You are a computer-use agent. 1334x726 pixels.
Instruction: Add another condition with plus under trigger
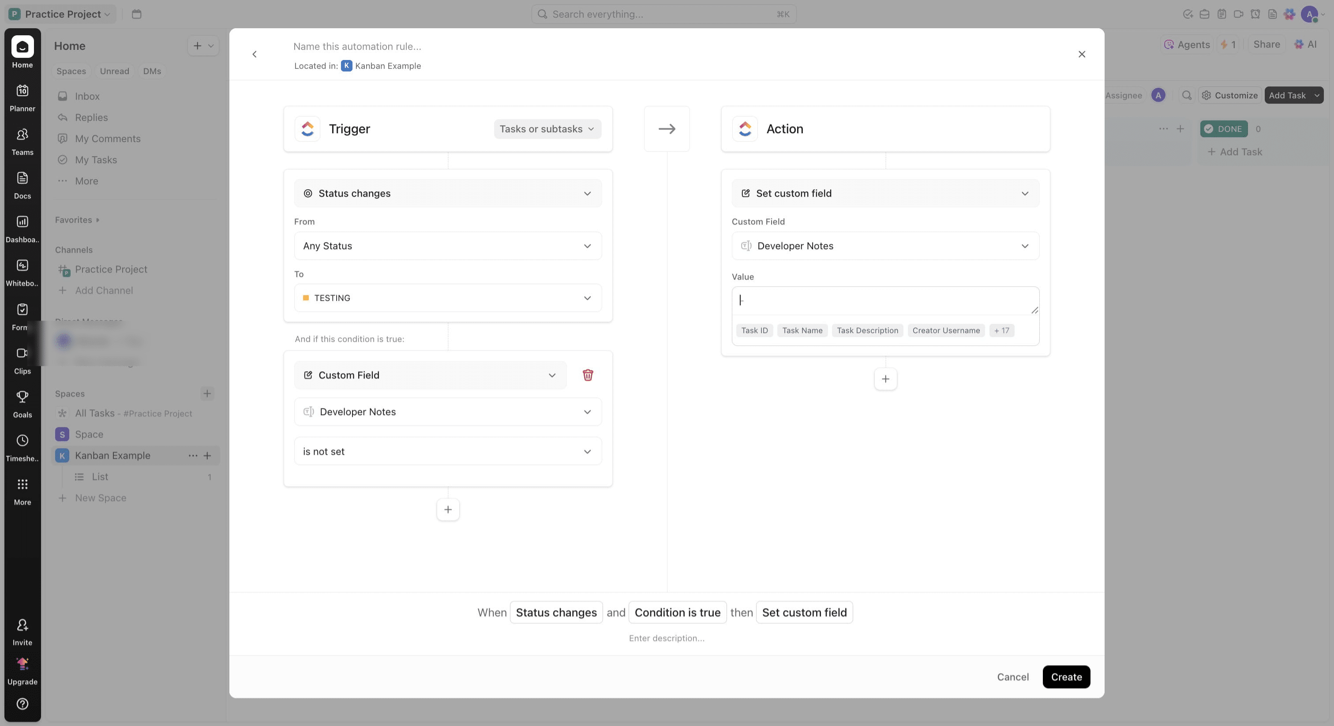pyautogui.click(x=448, y=509)
